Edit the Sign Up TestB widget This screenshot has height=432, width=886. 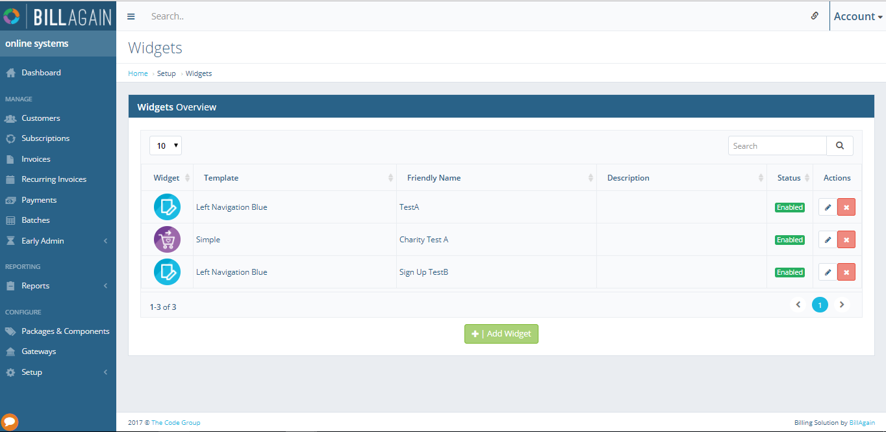[828, 272]
